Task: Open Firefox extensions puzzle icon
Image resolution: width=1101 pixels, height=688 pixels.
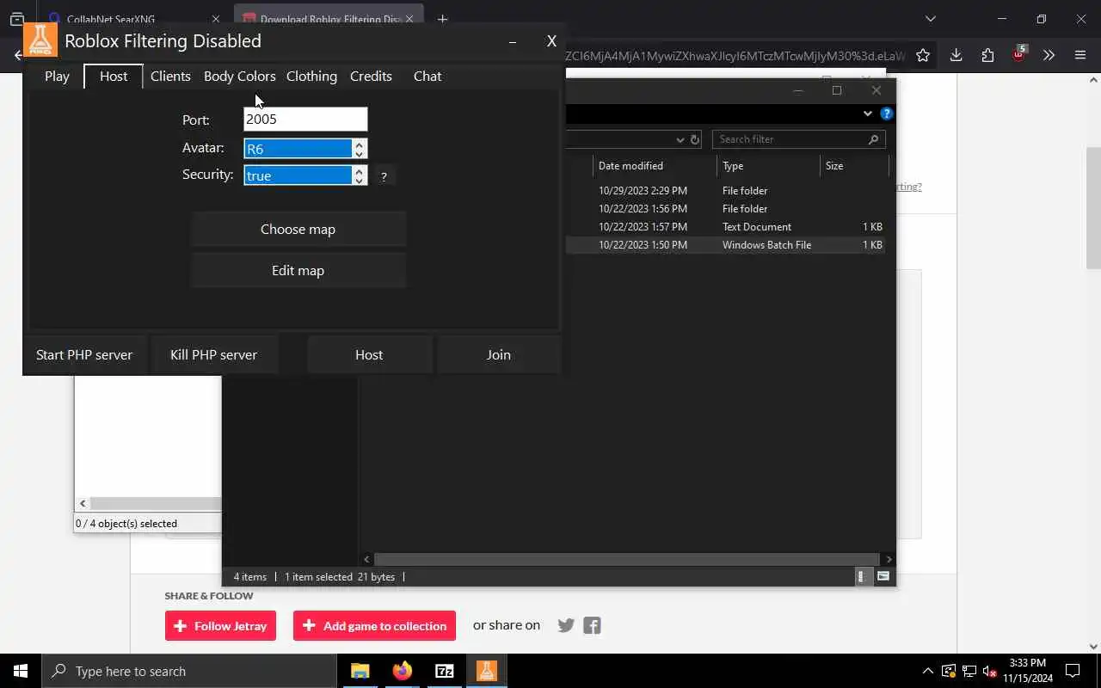Action: (987, 55)
